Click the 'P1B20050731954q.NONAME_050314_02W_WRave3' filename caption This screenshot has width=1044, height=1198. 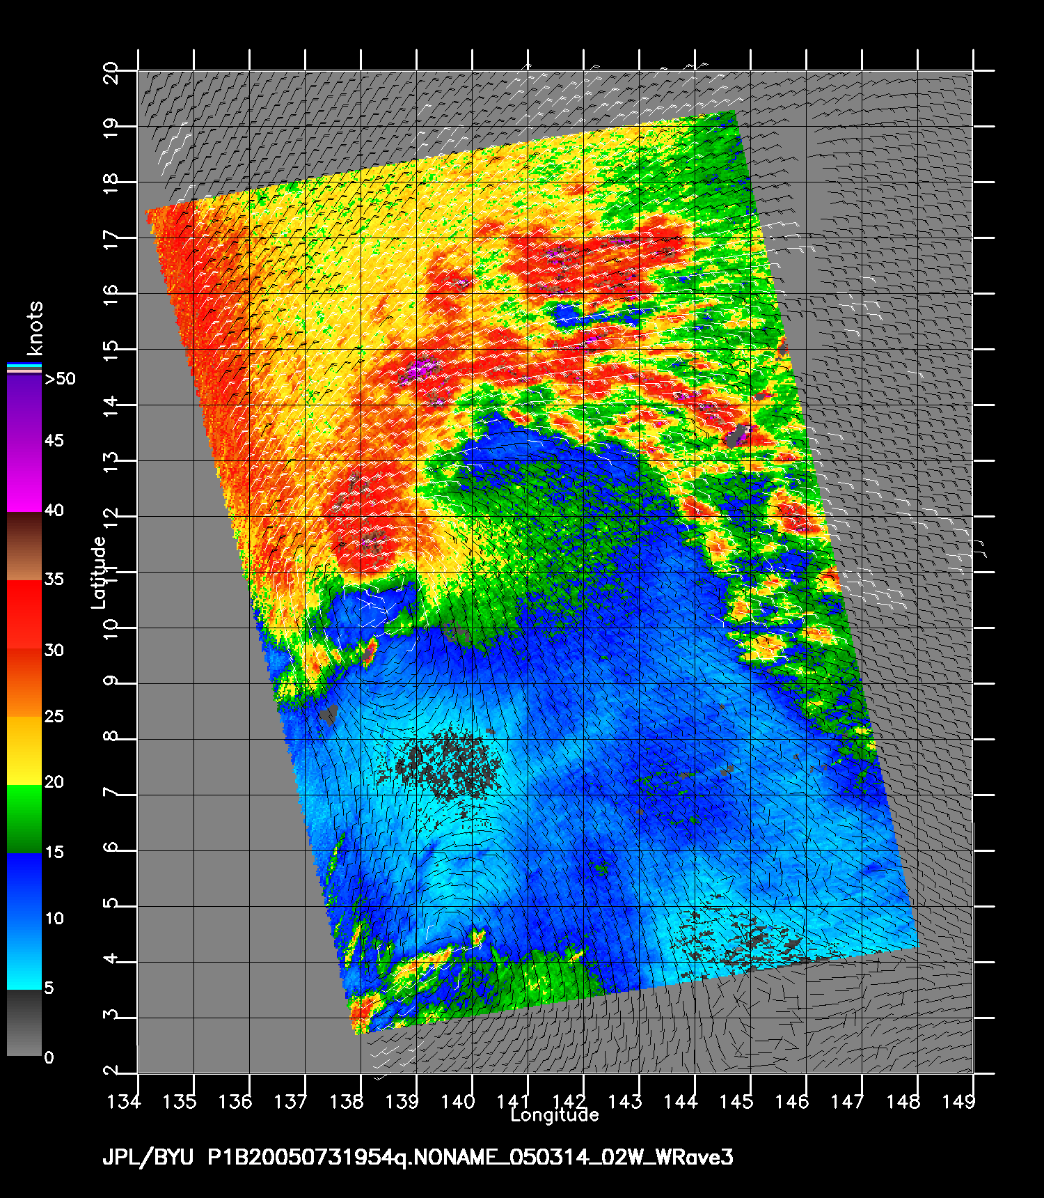click(x=470, y=1158)
